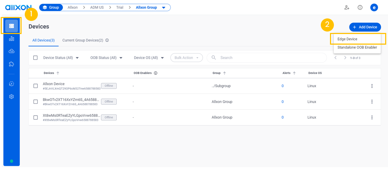Image resolution: width=388 pixels, height=169 pixels.
Task: Open the puzzle piece plugins sidebar icon
Action: (x=11, y=64)
